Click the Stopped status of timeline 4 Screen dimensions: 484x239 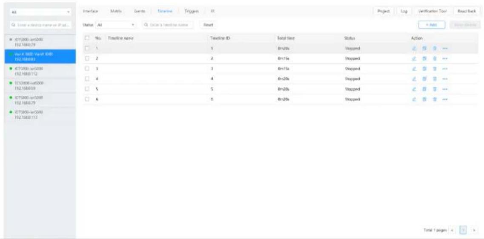(x=352, y=79)
